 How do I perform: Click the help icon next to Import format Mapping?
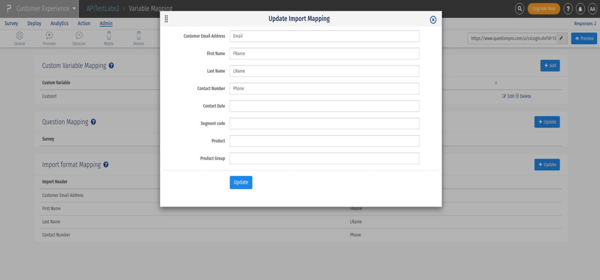[x=106, y=165]
